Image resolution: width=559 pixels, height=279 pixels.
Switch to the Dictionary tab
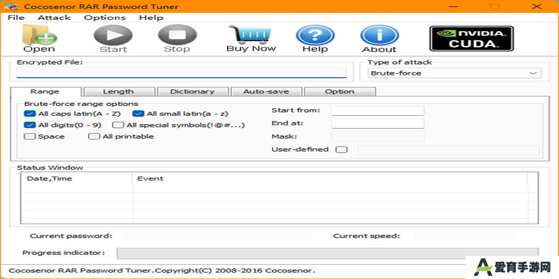192,92
